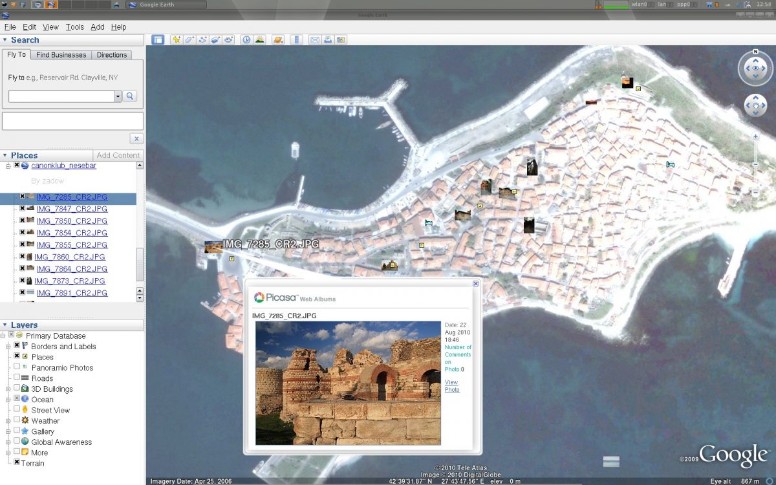Image resolution: width=776 pixels, height=485 pixels.
Task: Open the Fly To history dropdown
Action: click(118, 96)
